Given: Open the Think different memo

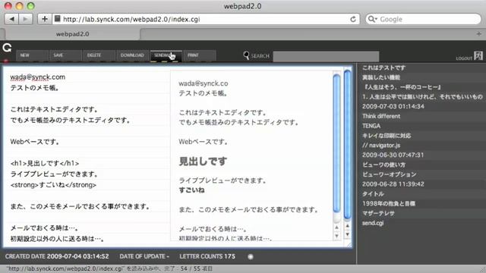Looking at the screenshot, I should point(381,116).
